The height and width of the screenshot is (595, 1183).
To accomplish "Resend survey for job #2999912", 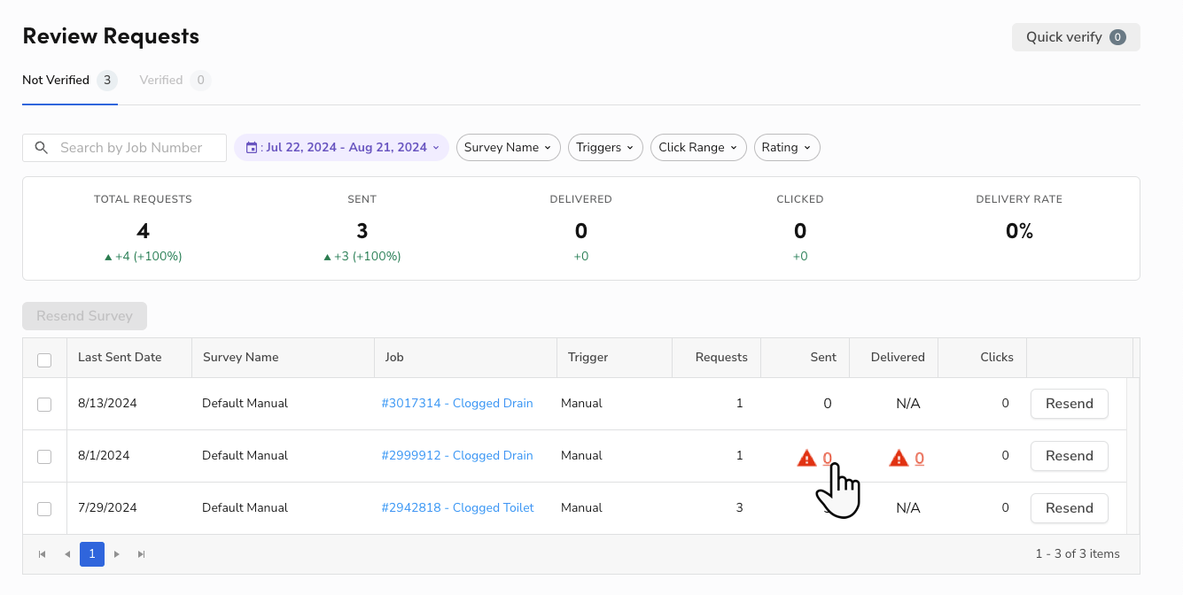I will (x=1069, y=456).
